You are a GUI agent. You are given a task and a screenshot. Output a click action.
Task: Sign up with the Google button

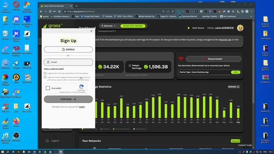(x=68, y=50)
